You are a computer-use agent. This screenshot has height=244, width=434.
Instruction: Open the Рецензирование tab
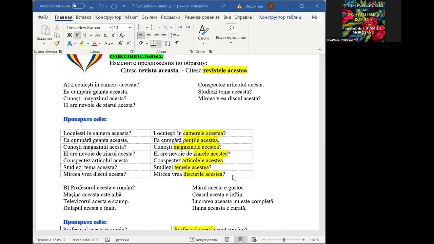pos(202,17)
